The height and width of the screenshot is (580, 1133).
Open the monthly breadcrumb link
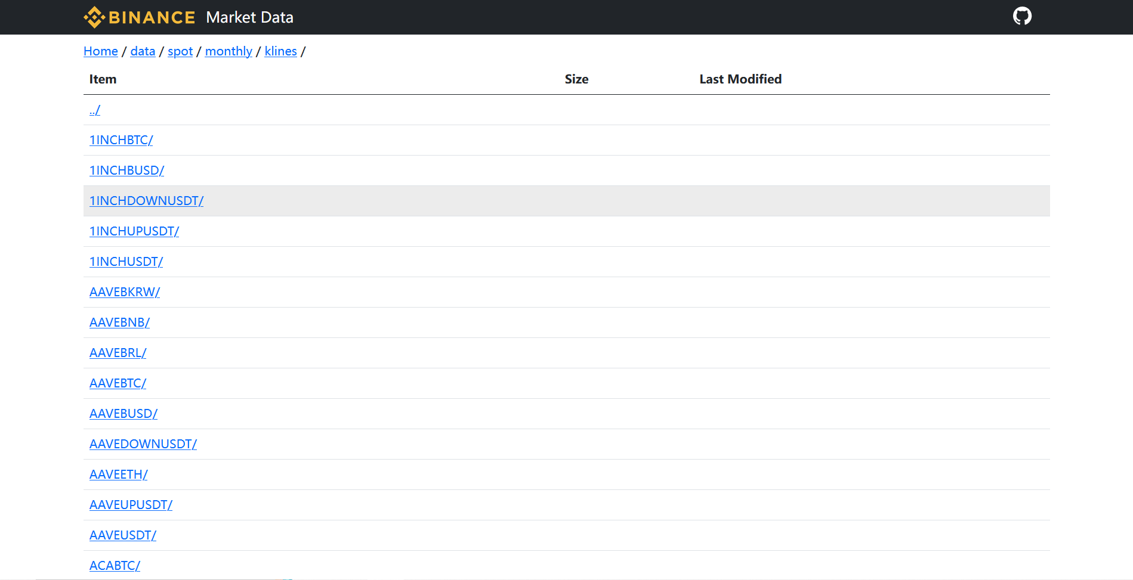[229, 51]
